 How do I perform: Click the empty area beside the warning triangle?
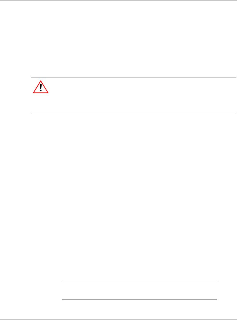point(143,95)
